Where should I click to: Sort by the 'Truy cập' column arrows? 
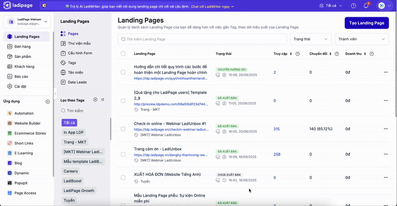[291, 54]
